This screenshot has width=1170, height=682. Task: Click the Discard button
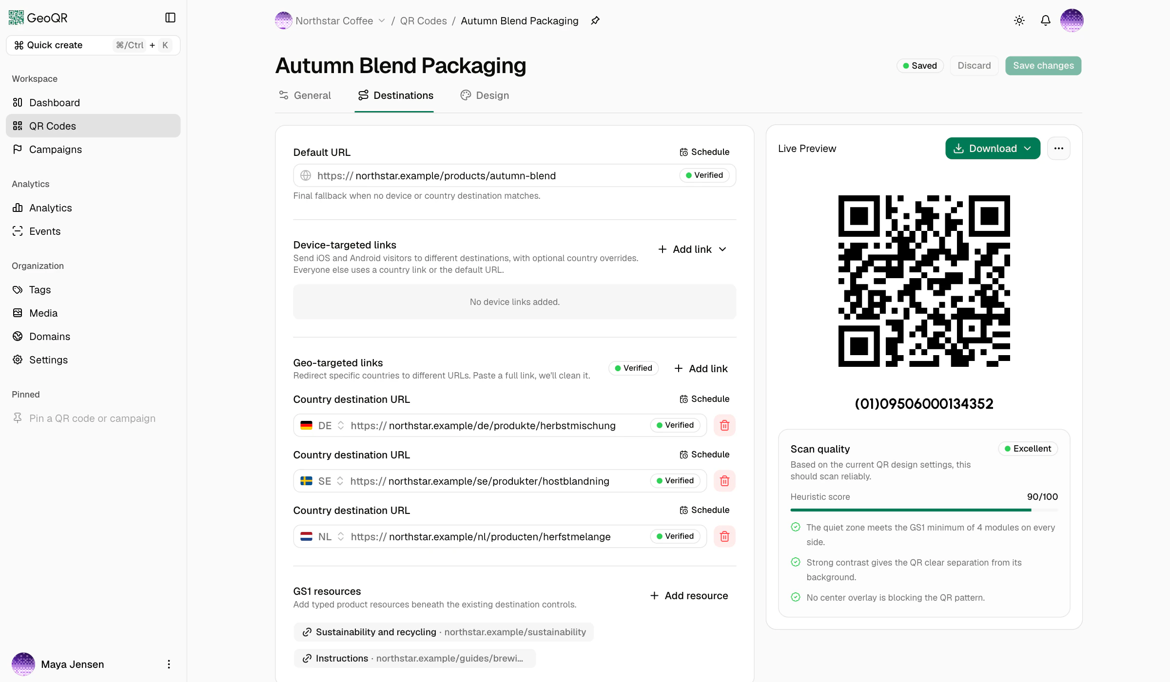(974, 66)
